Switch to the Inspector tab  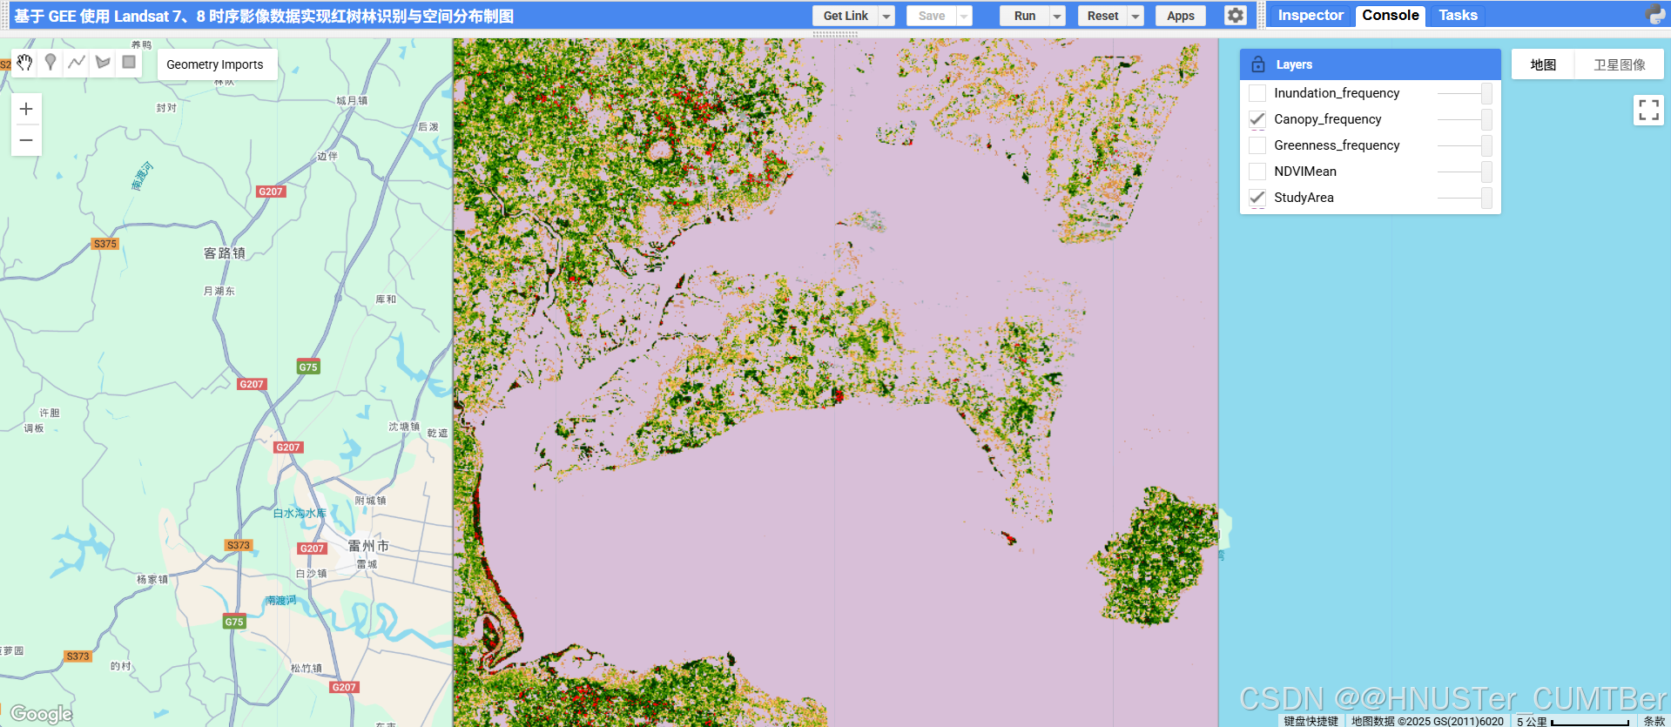pyautogui.click(x=1311, y=15)
